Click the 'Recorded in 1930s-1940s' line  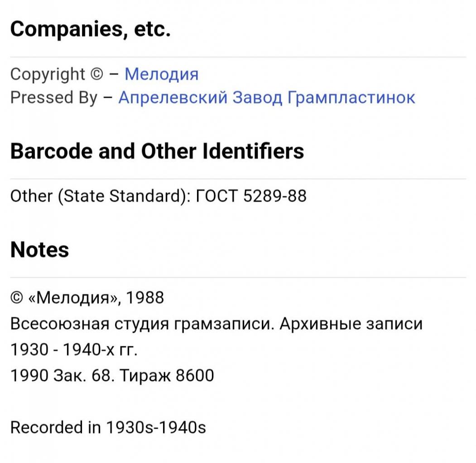coord(108,427)
